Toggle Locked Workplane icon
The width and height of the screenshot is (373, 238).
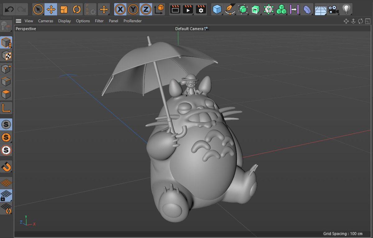(6, 196)
